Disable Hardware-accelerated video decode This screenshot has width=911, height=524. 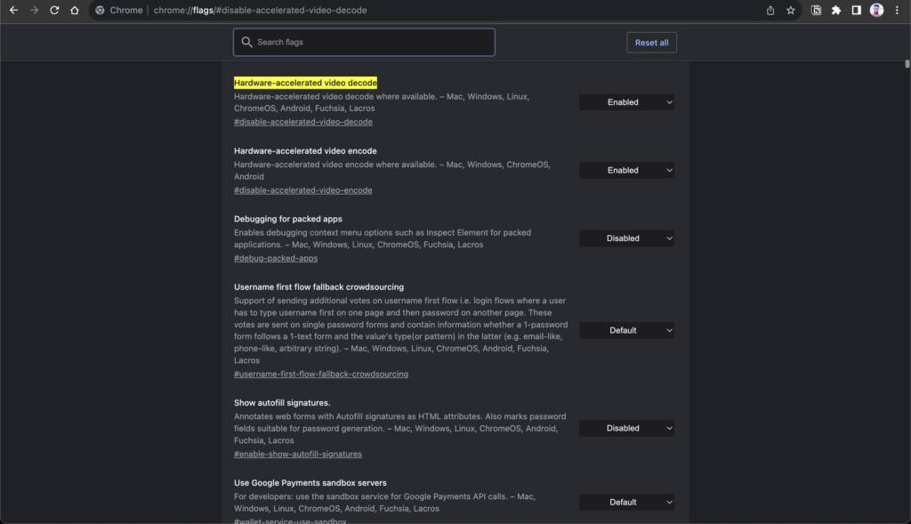coord(625,101)
